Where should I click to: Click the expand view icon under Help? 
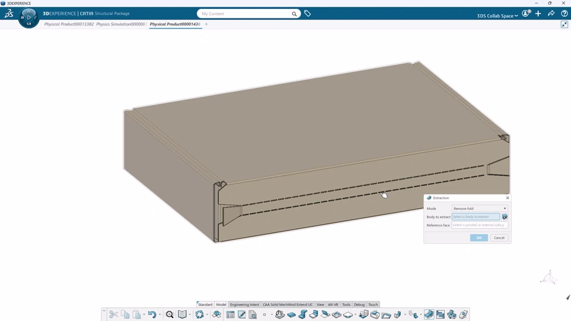click(x=564, y=24)
